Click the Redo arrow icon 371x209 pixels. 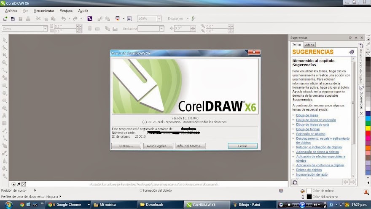[x=75, y=19]
